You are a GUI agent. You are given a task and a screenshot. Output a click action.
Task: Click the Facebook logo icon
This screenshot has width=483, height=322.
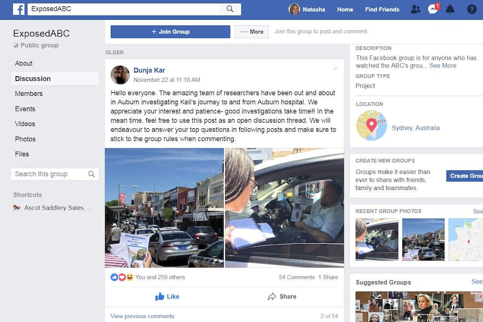click(19, 9)
